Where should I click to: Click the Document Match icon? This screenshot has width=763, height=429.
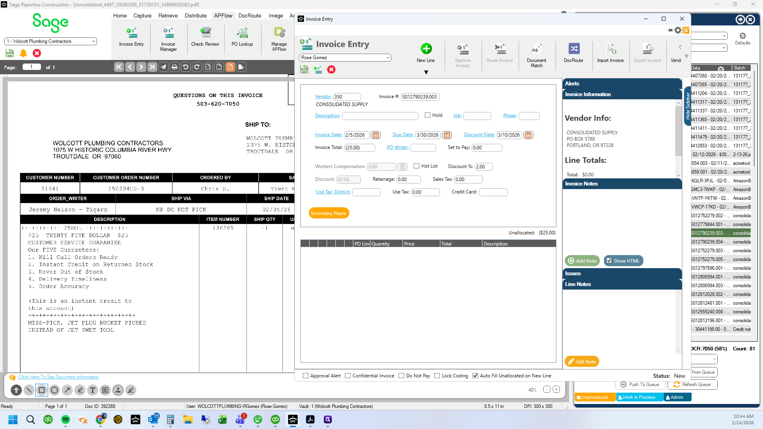[x=536, y=48]
